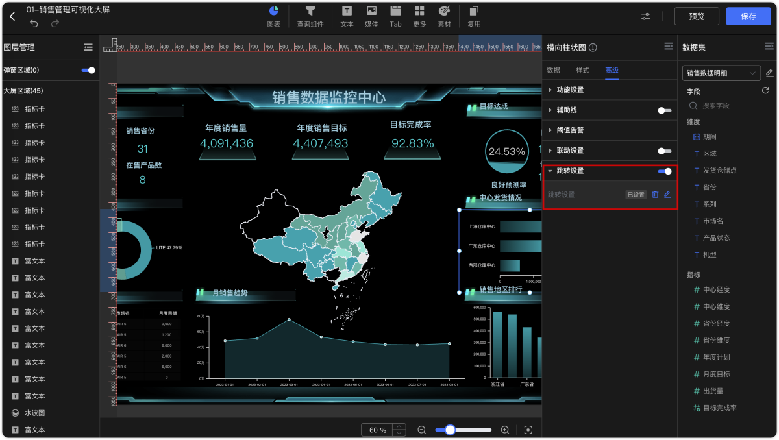779x440 pixels.
Task: Delete the configured 跳转设置 entry
Action: [655, 195]
